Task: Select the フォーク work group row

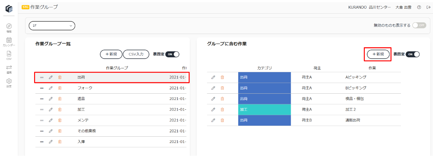Action: pos(110,88)
